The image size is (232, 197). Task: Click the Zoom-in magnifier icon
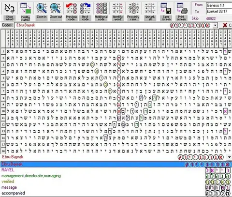42,8
